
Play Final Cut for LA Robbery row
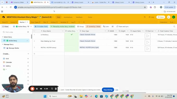[x=148, y=36]
